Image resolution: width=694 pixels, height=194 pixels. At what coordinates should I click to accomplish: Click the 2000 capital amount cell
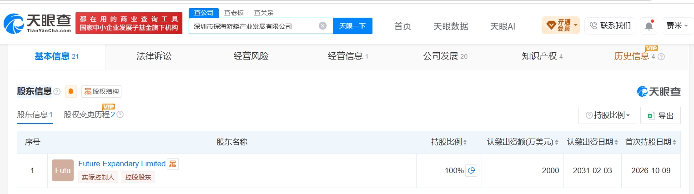523,171
